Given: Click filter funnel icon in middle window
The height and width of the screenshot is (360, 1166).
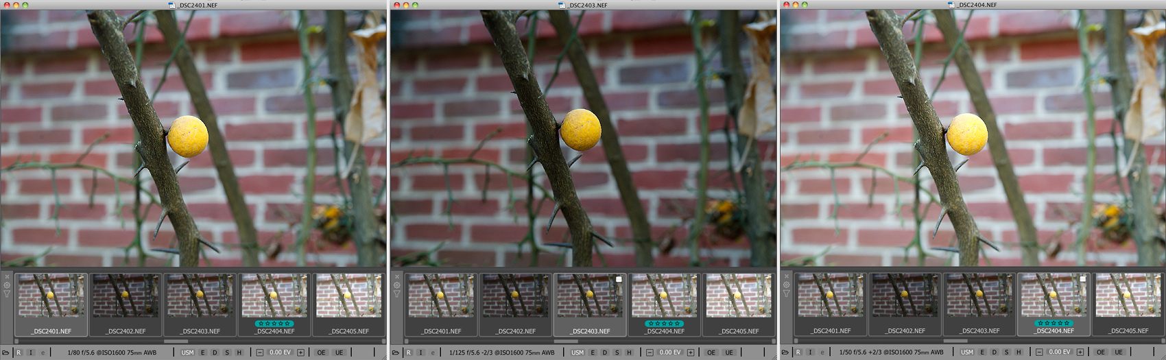Looking at the screenshot, I should (396, 293).
